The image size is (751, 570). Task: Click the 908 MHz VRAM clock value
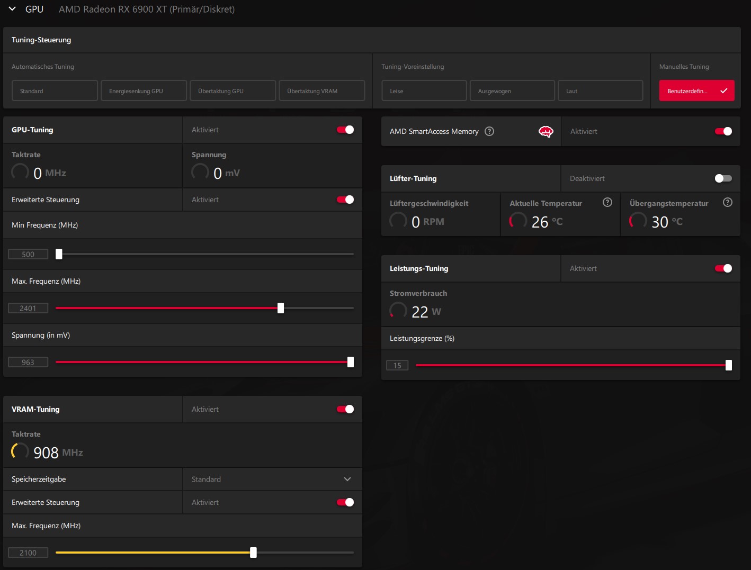click(58, 453)
